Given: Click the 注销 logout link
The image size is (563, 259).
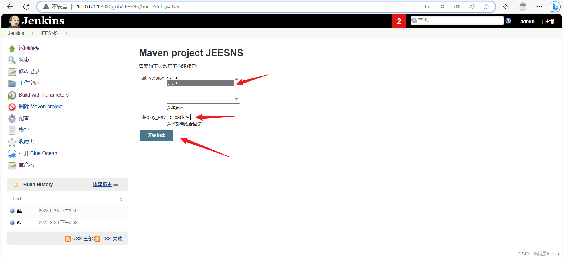Looking at the screenshot, I should [x=549, y=21].
